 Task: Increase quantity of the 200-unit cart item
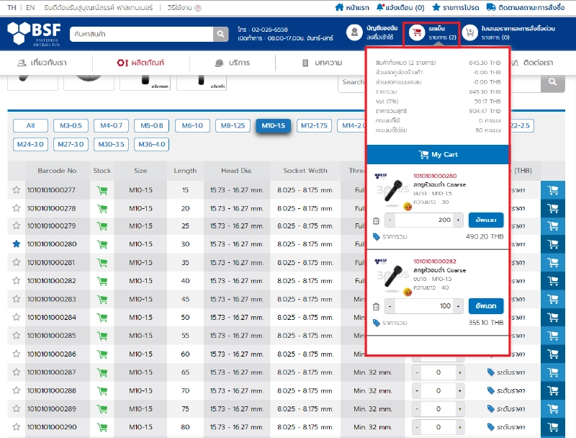458,220
